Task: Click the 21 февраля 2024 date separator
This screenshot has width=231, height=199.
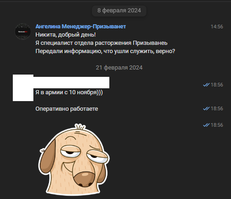Action: [119, 68]
